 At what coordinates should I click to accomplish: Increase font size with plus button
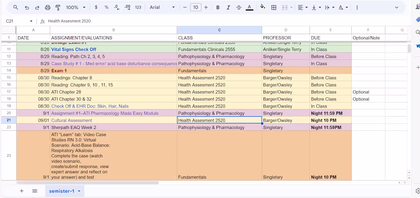[206, 8]
